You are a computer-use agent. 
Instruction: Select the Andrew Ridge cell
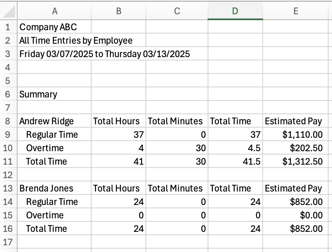(x=47, y=121)
